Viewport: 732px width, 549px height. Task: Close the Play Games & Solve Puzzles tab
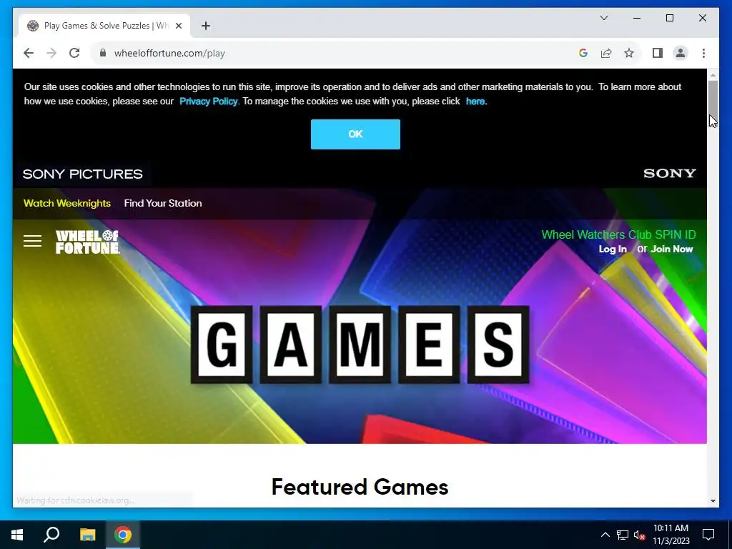[x=178, y=26]
